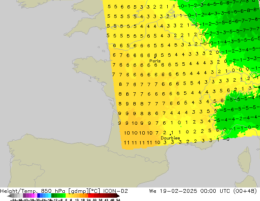
Task: Click the '12' label under the color scale
Action: 77,200
